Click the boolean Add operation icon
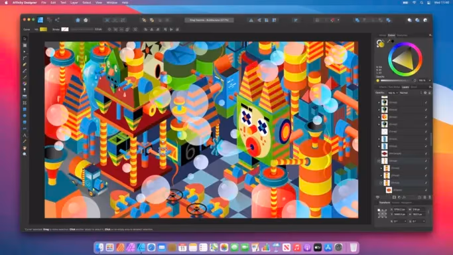This screenshot has height=255, width=453. 357,20
